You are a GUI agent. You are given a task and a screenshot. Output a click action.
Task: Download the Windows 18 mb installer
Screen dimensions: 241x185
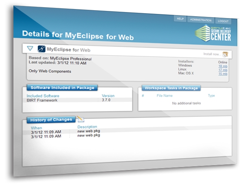pyautogui.click(x=223, y=66)
